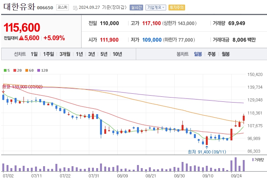Click the green 5-day moving average swatch
The width and height of the screenshot is (267, 182).
tap(5, 70)
